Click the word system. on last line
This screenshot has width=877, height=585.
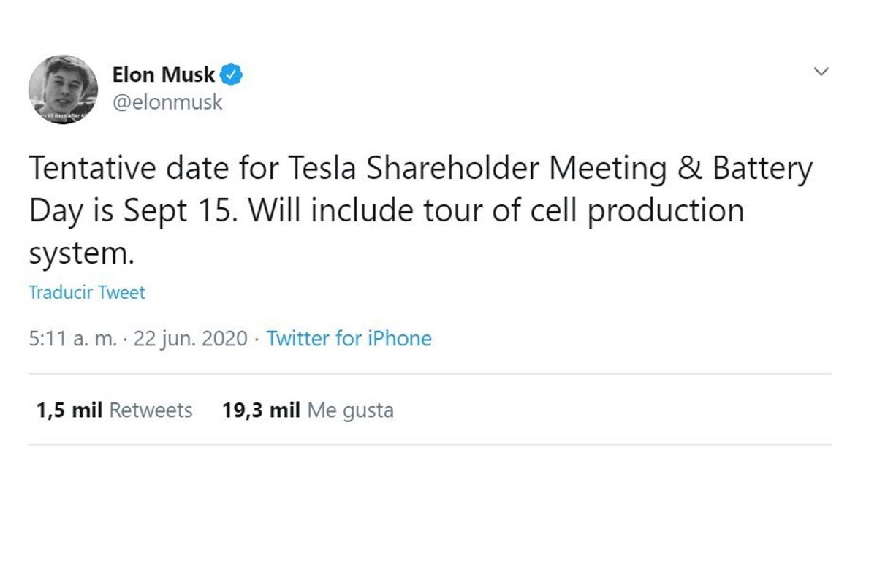82,253
